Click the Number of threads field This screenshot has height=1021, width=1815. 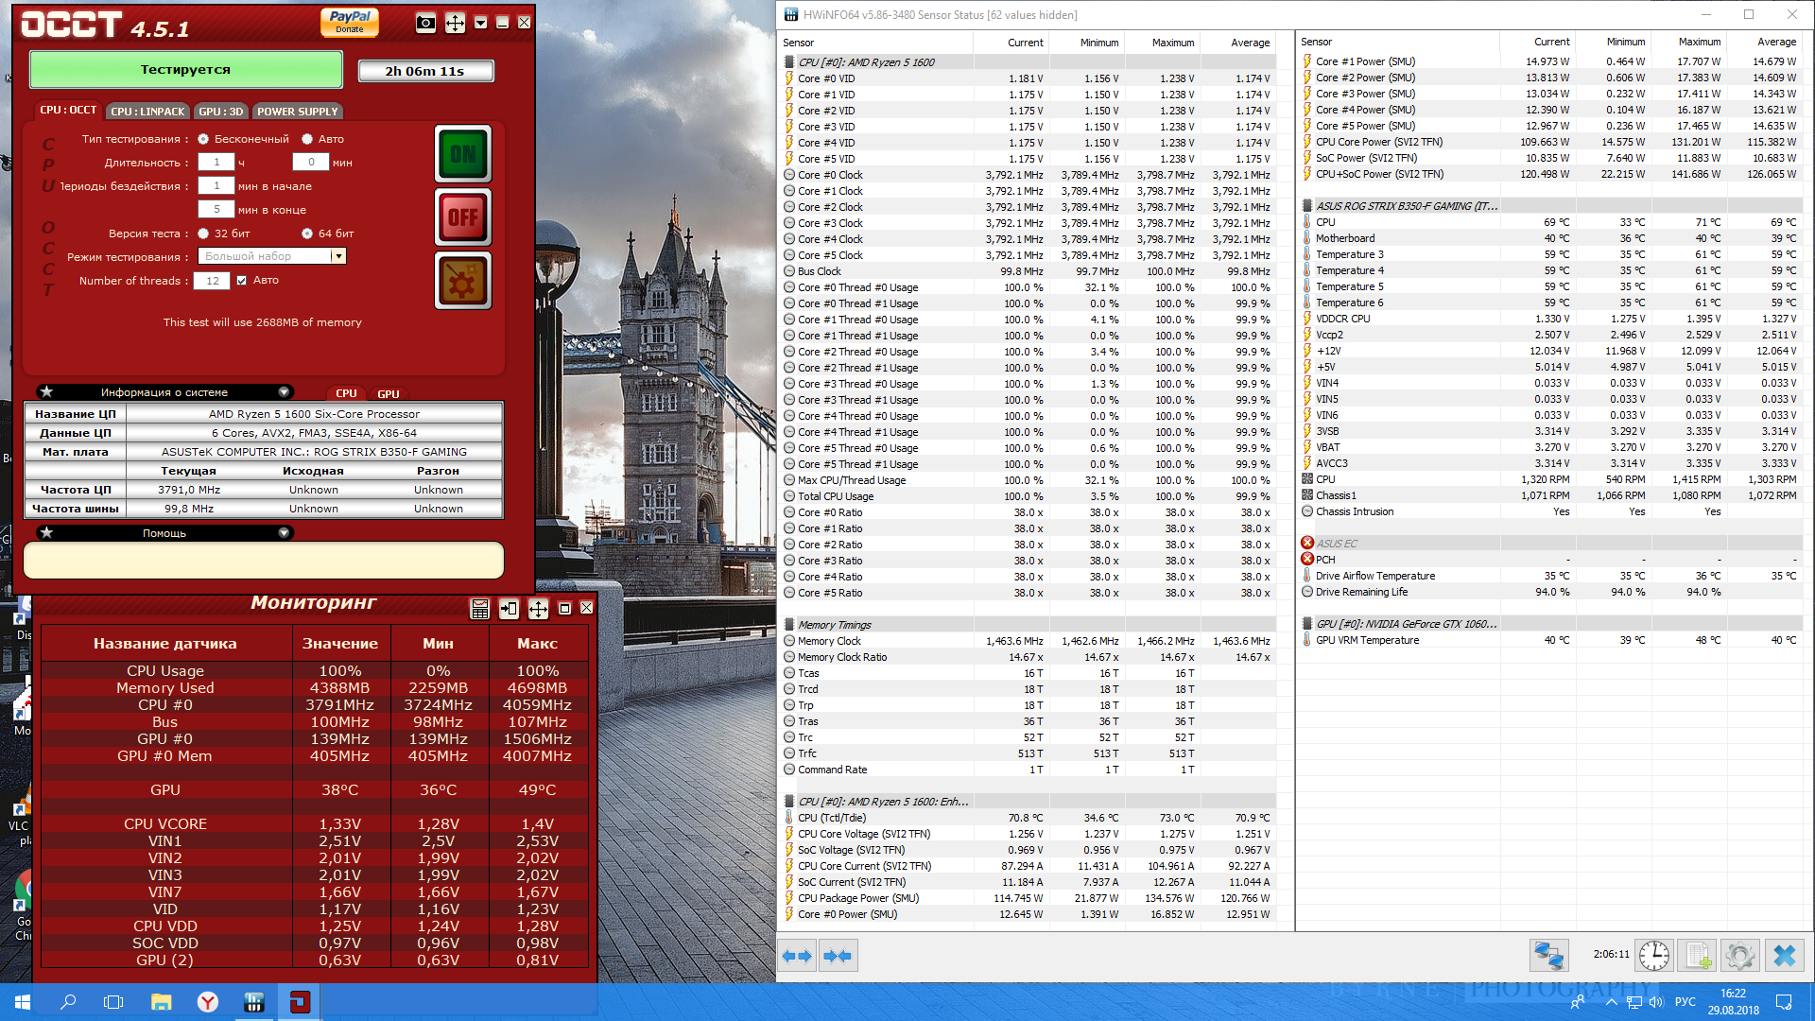pyautogui.click(x=212, y=281)
